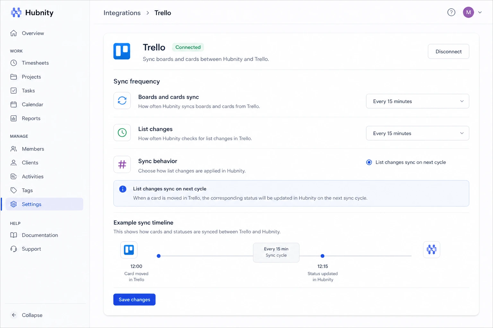
Task: Click the Overview home icon
Action: pos(13,33)
